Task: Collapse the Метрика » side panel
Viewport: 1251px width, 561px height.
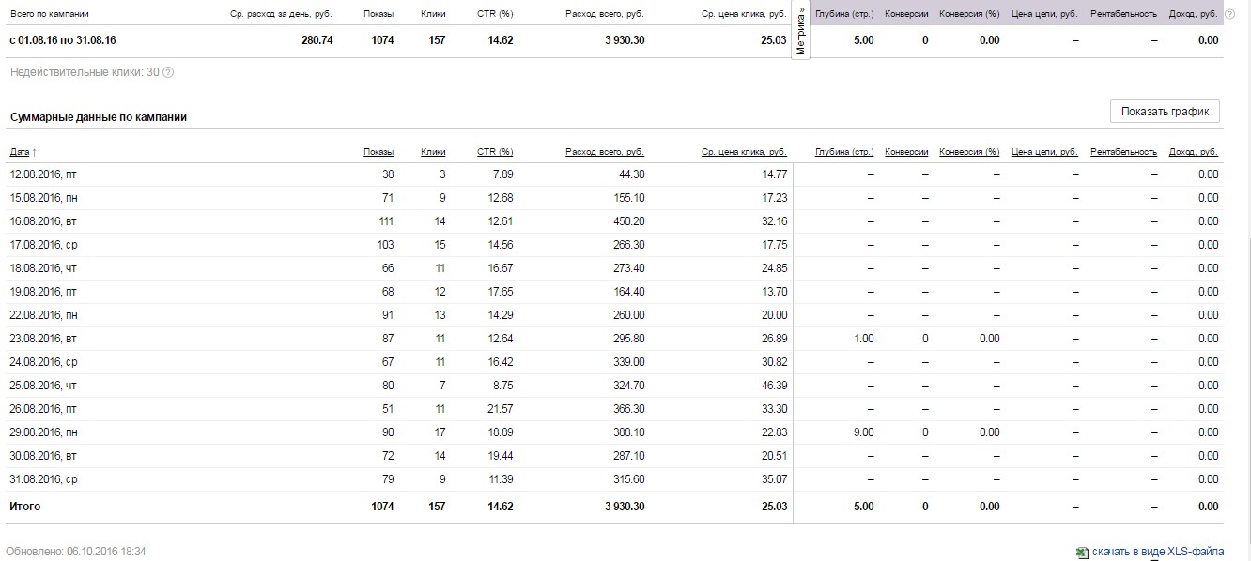Action: click(x=801, y=31)
